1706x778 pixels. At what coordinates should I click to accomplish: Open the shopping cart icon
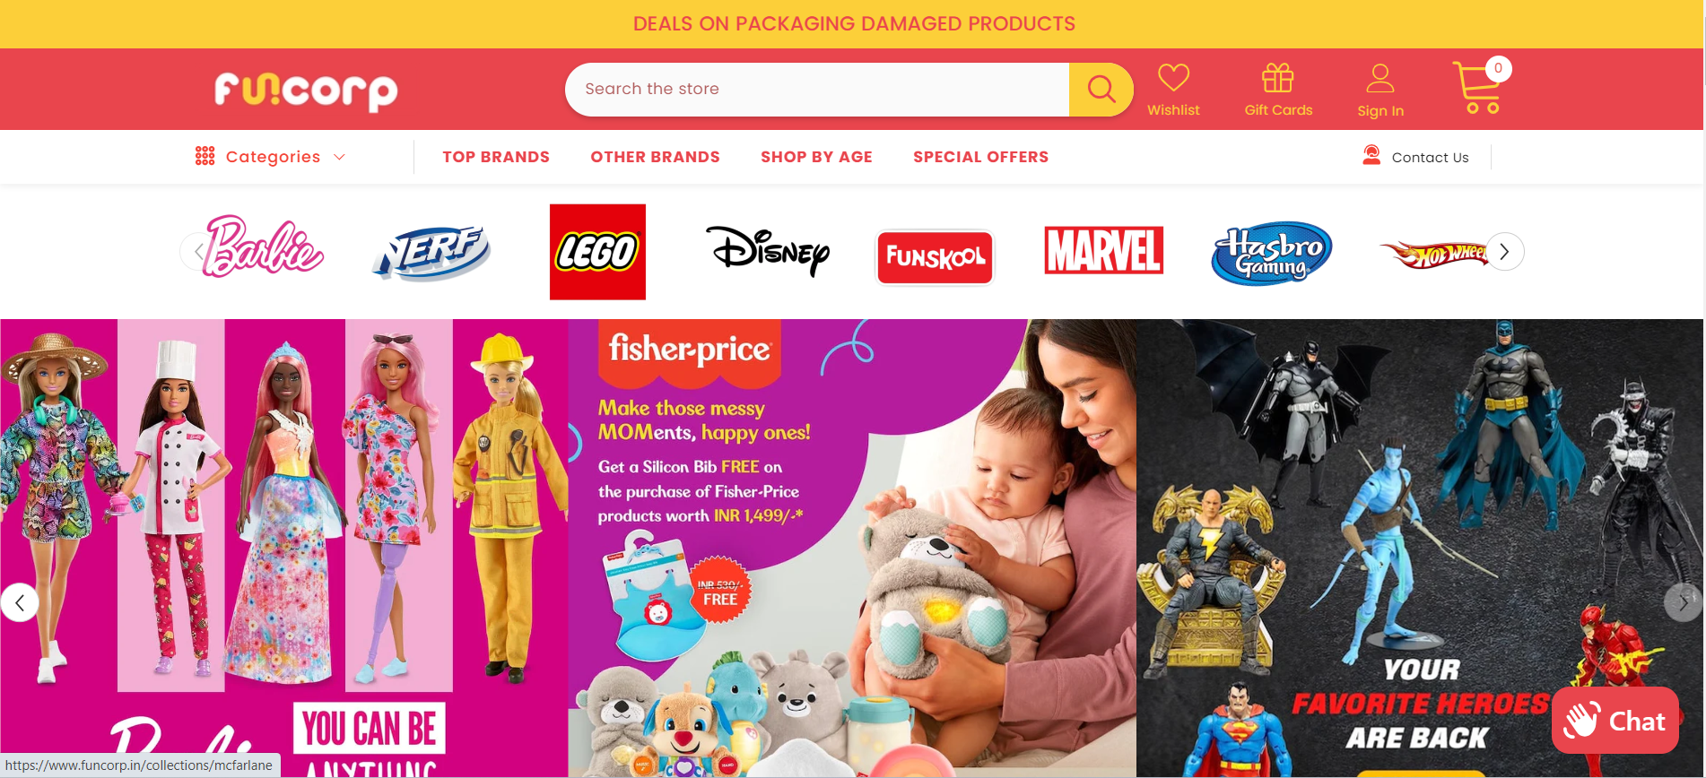[x=1477, y=87]
